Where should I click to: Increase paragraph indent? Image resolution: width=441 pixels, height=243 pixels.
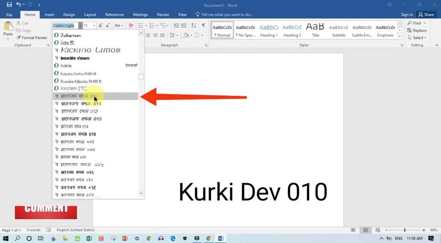[183, 25]
